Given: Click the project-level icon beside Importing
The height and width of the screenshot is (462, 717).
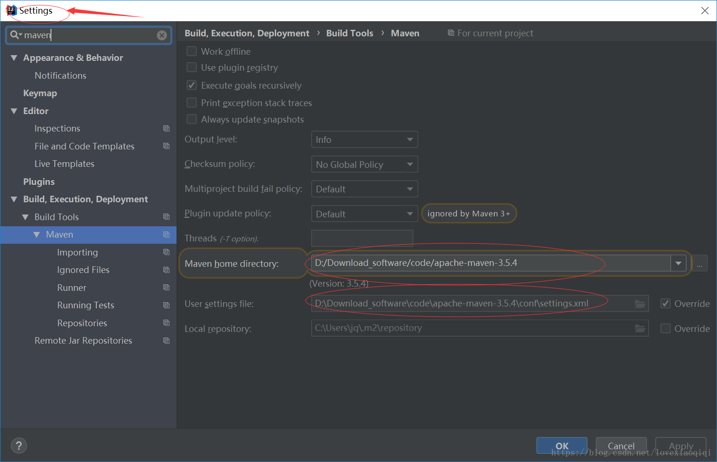Looking at the screenshot, I should (166, 252).
